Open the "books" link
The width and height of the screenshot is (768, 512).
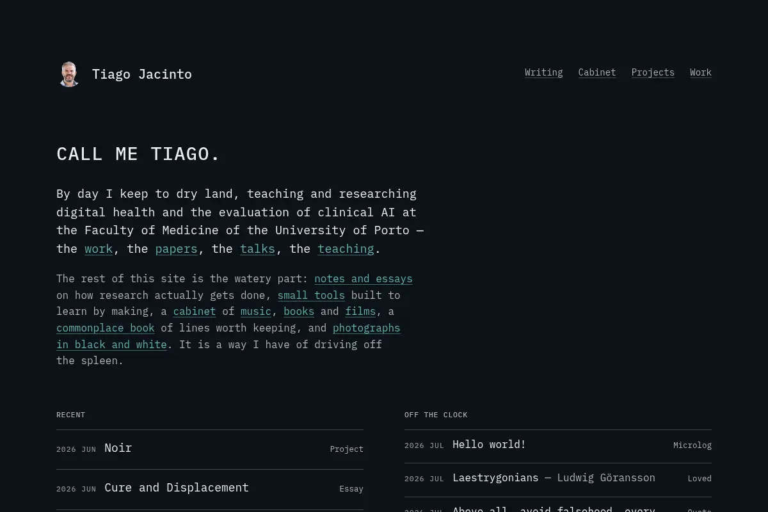[x=299, y=311]
